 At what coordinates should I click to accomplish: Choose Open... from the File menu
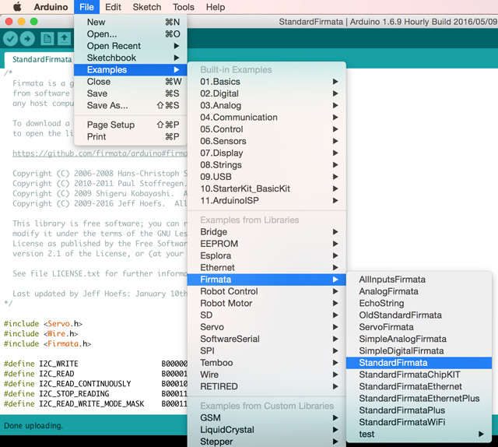tap(131, 34)
